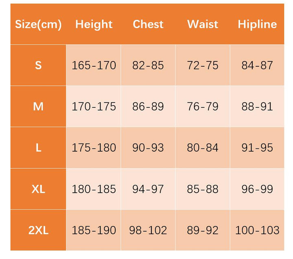This screenshot has width=293, height=259.
Task: Select the 86-89 chest cell
Action: pos(148,107)
